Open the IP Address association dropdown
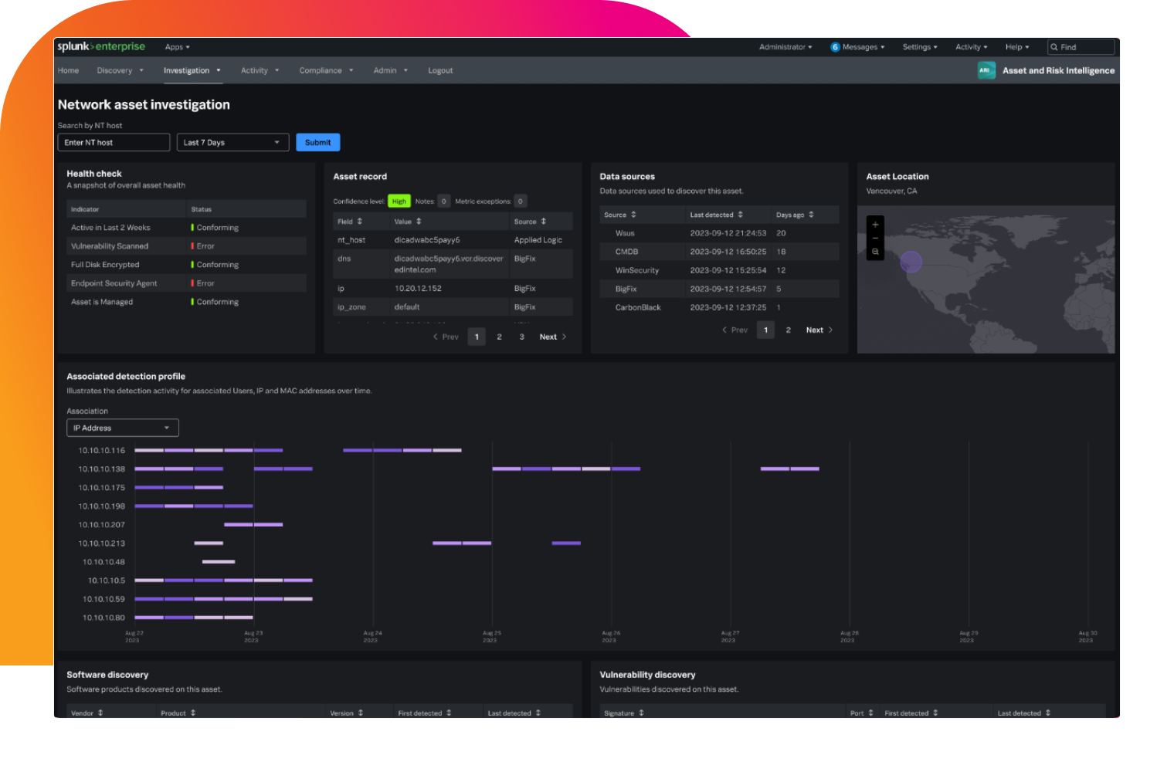 tap(122, 427)
